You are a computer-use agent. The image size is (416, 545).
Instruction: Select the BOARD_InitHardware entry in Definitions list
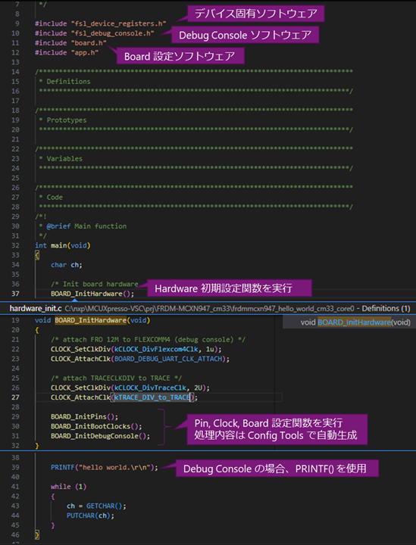(x=354, y=322)
